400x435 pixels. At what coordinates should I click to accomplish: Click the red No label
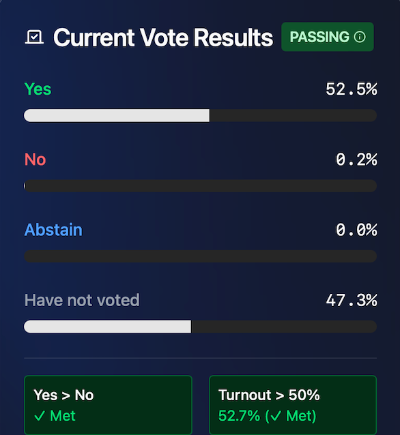pyautogui.click(x=35, y=160)
